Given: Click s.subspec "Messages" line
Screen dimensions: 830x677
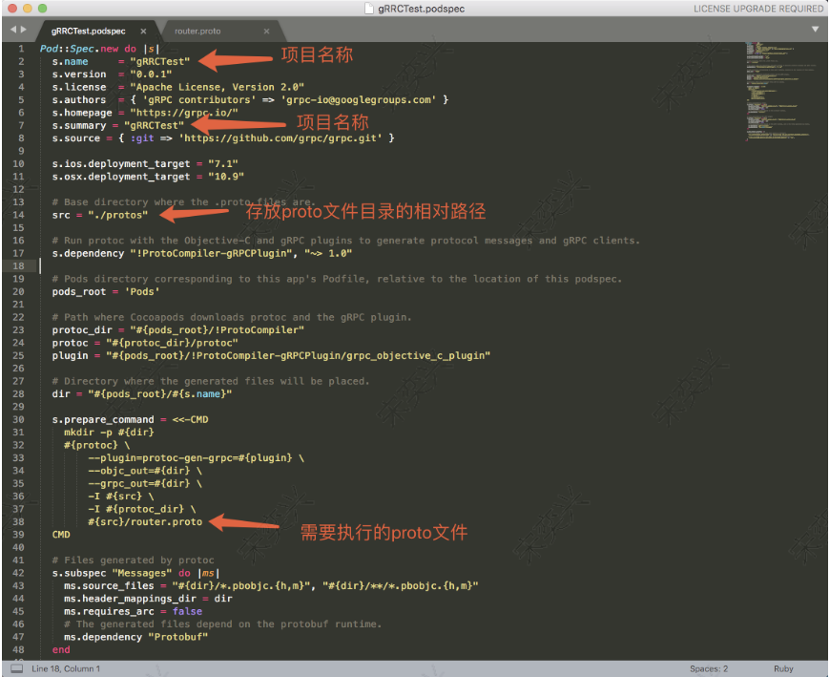Looking at the screenshot, I should [x=135, y=573].
